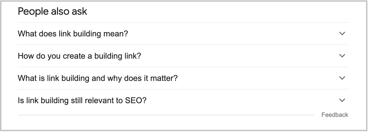Click chevron beside "How do you create a building link?"

pyautogui.click(x=342, y=56)
